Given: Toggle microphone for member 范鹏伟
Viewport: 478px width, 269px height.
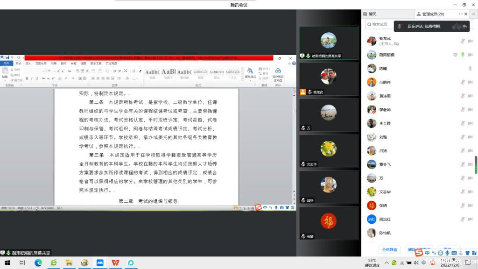Looking at the screenshot, I should click(x=463, y=82).
